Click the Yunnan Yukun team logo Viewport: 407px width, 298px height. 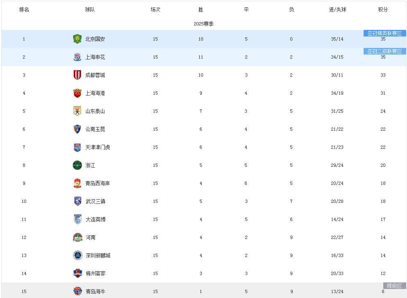pos(77,129)
